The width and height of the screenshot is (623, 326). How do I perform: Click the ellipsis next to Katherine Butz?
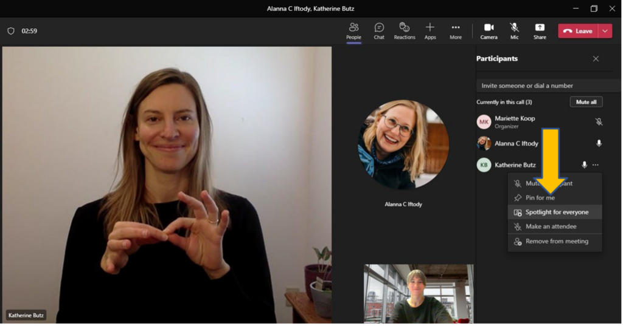coord(596,165)
